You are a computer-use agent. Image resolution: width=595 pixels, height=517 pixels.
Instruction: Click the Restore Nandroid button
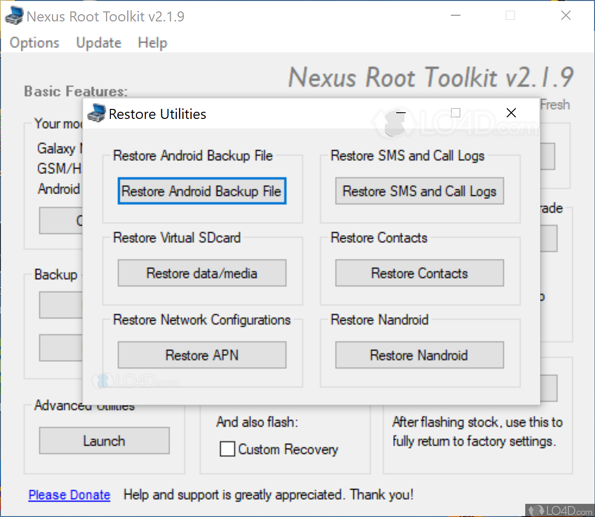(x=419, y=355)
